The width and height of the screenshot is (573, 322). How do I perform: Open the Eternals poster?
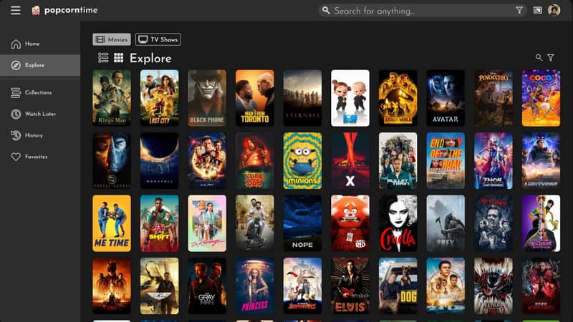coord(302,98)
